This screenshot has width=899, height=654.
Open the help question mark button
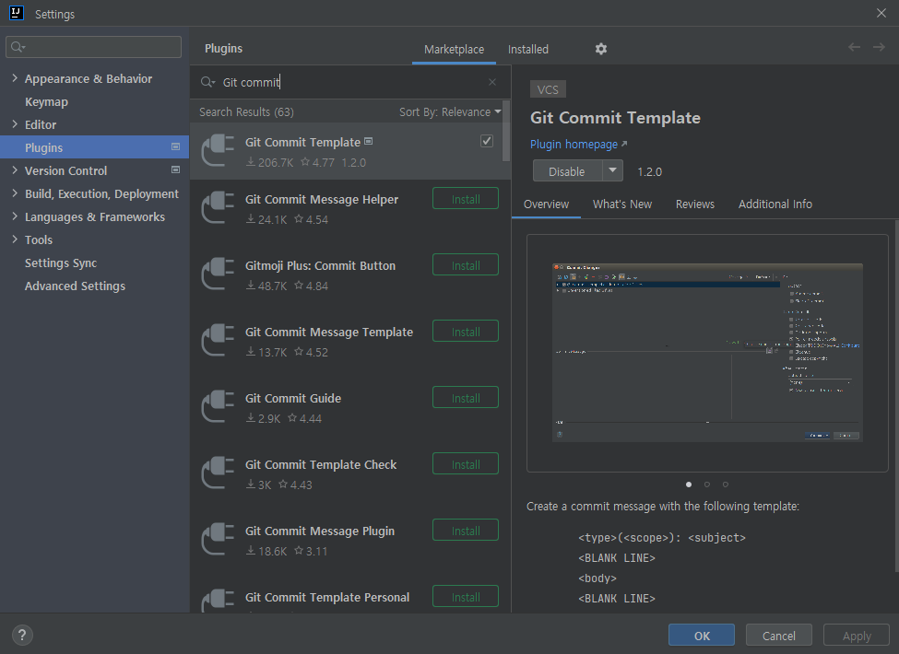[x=22, y=635]
